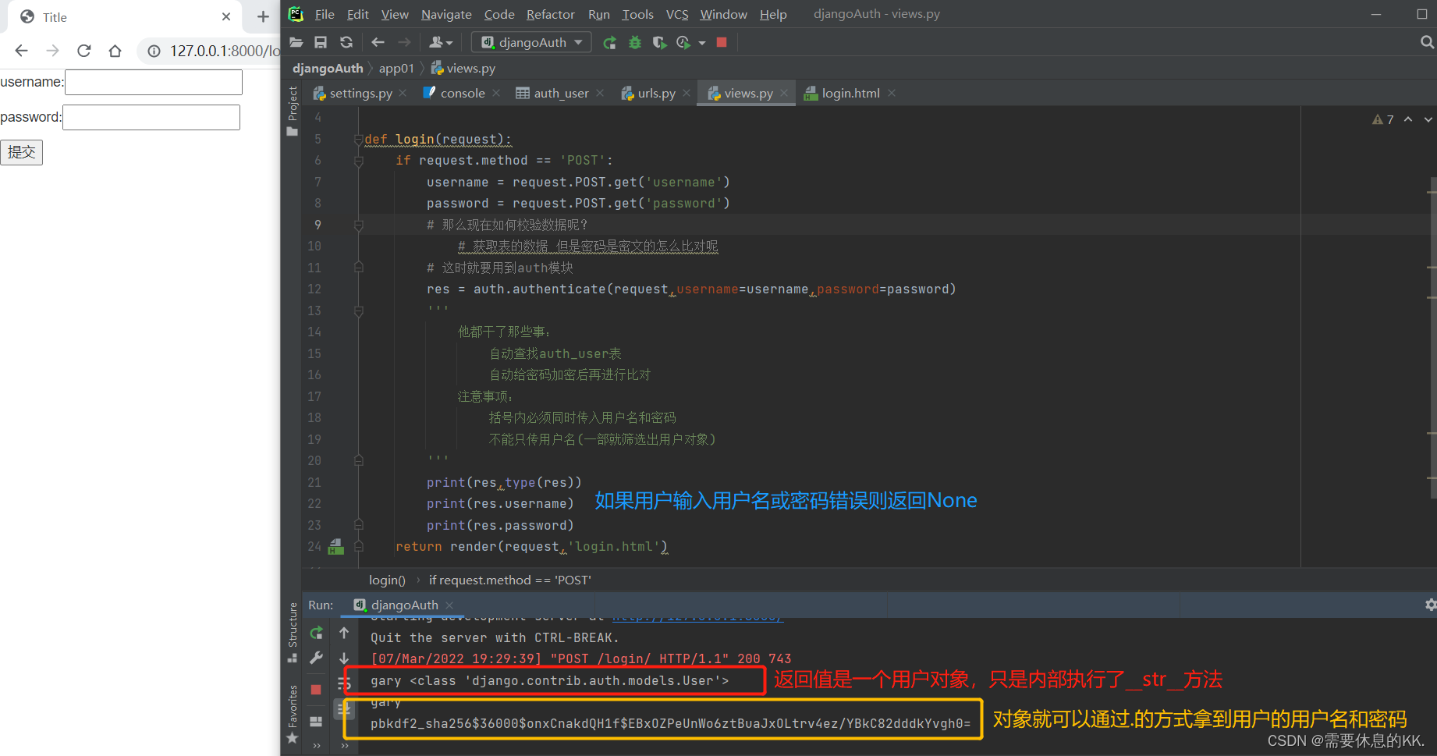Open the Tools menu
Image resolution: width=1437 pixels, height=756 pixels.
[x=637, y=14]
